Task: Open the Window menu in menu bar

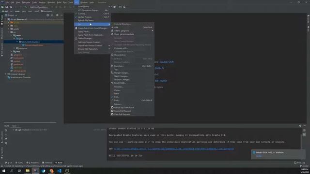Action: tap(84, 2)
